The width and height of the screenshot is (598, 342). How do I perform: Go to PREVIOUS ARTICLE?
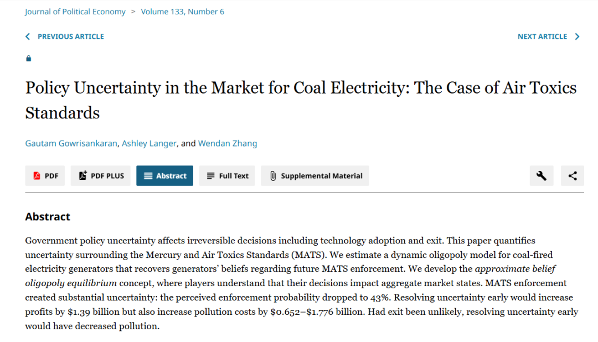pyautogui.click(x=70, y=37)
